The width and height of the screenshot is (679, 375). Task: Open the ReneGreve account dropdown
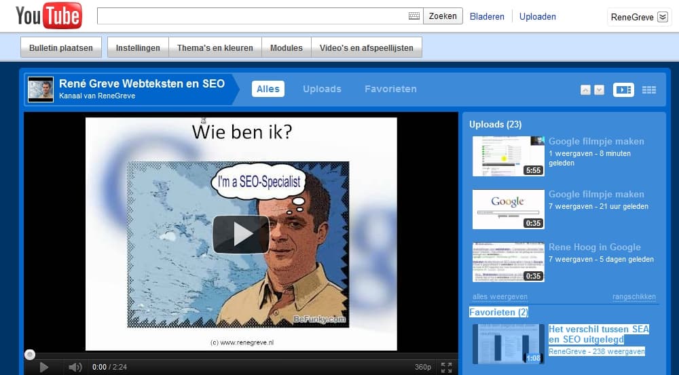[639, 17]
